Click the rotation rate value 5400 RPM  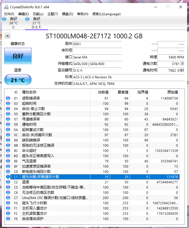coord(171,57)
